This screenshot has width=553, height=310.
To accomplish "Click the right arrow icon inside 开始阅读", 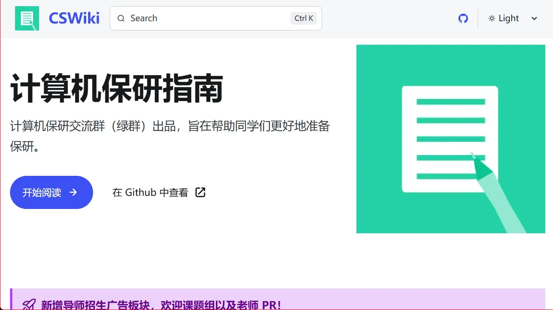I will tap(73, 192).
